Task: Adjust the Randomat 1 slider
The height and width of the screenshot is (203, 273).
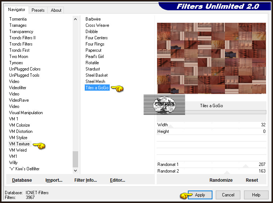Action: (211, 164)
